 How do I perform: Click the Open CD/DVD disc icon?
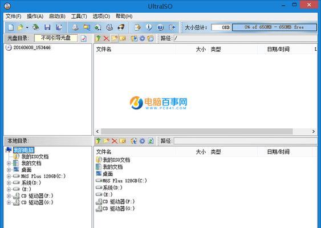tap(36, 27)
